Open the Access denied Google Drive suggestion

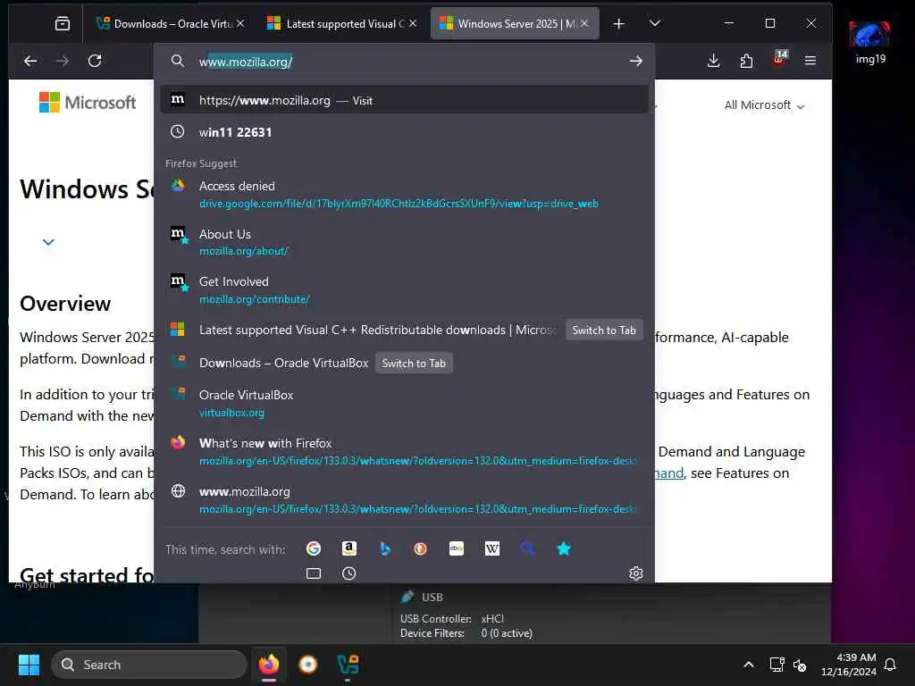[405, 194]
